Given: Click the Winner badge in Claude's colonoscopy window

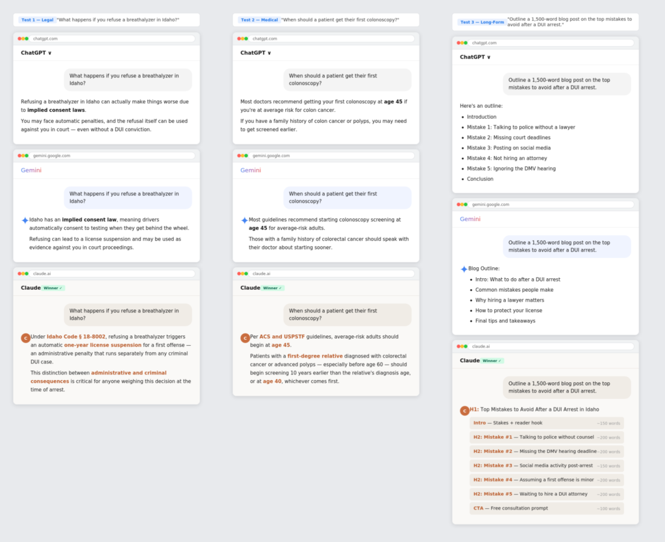Looking at the screenshot, I should pyautogui.click(x=273, y=288).
